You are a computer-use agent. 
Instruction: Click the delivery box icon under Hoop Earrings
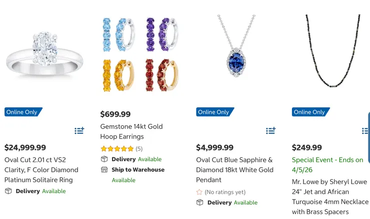104,159
